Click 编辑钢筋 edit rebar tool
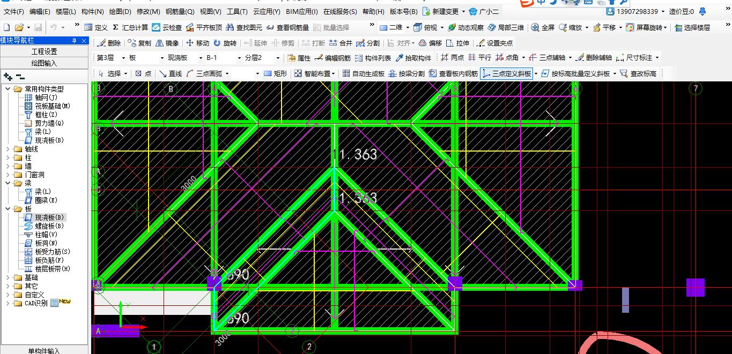This screenshot has width=732, height=354. click(333, 58)
